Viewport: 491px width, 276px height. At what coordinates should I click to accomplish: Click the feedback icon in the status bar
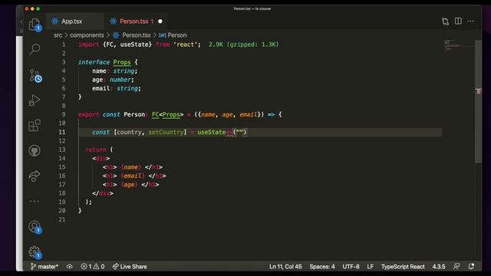(x=456, y=267)
